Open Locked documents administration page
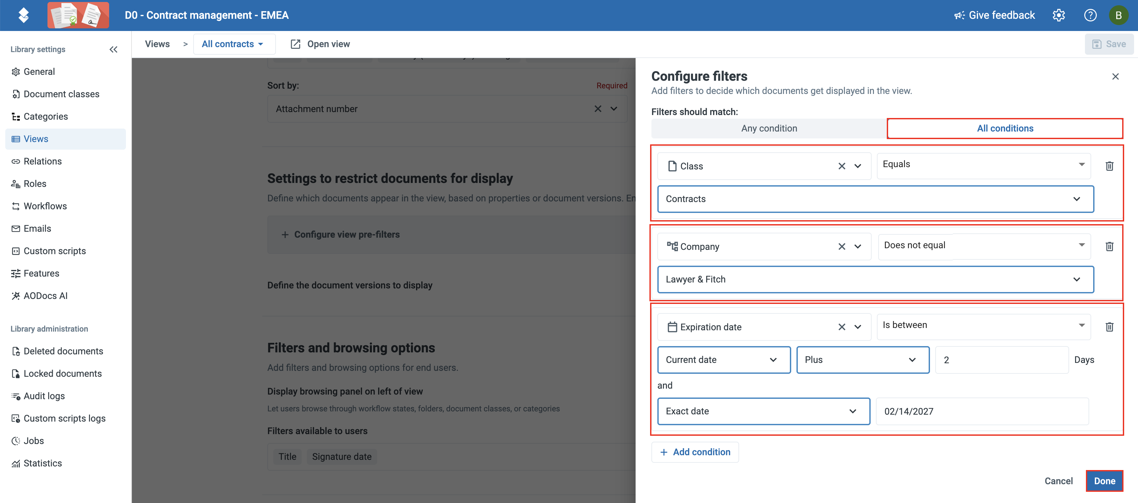1138x503 pixels. click(x=65, y=373)
